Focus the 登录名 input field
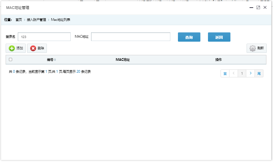 (x=44, y=37)
